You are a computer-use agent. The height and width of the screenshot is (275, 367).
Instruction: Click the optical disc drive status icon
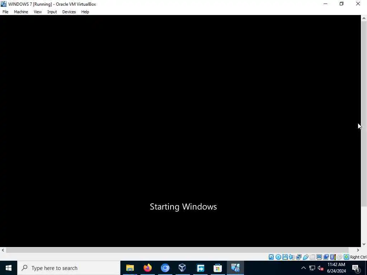click(x=278, y=257)
